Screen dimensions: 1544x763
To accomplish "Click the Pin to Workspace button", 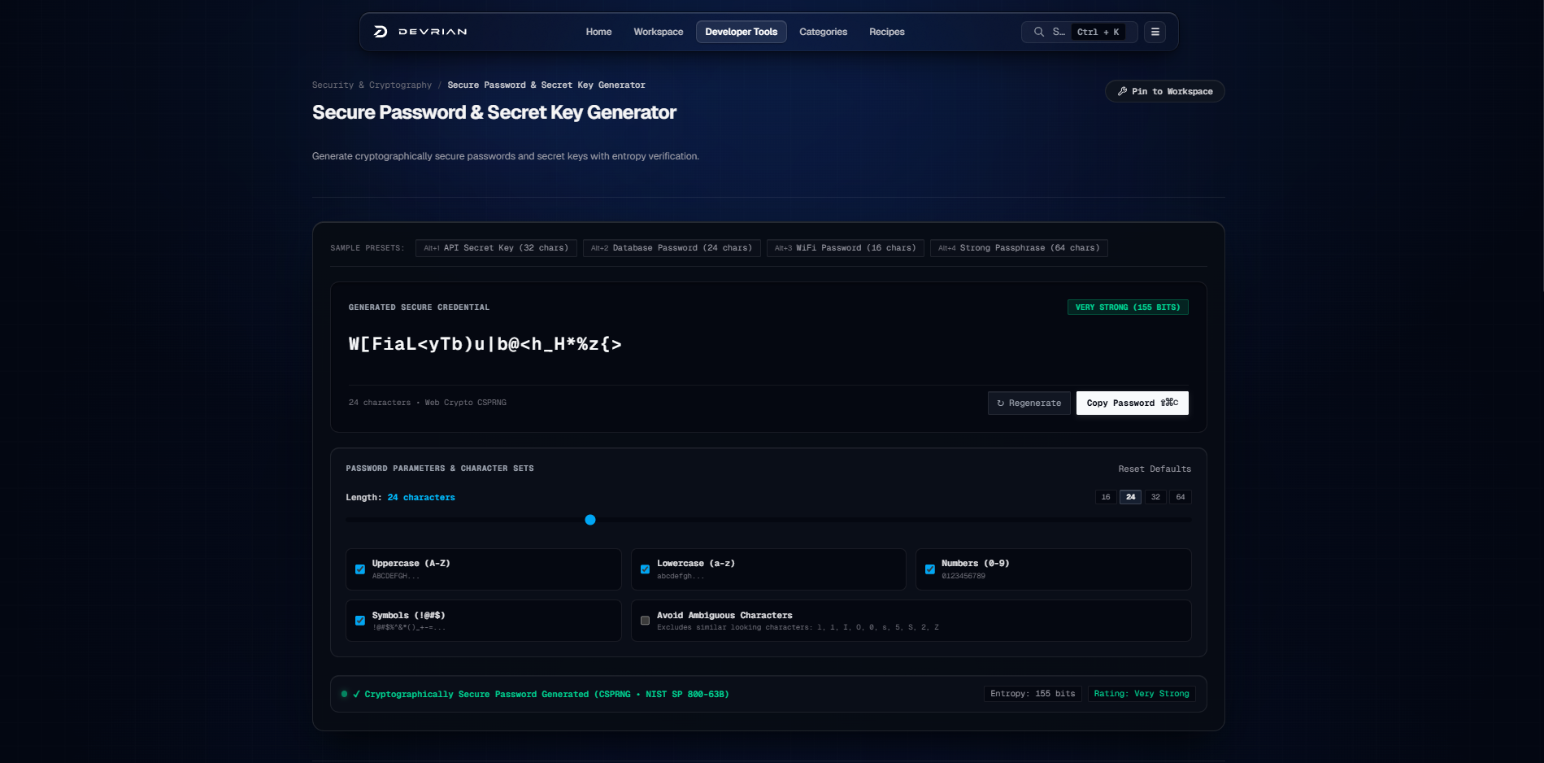I will 1164,91.
